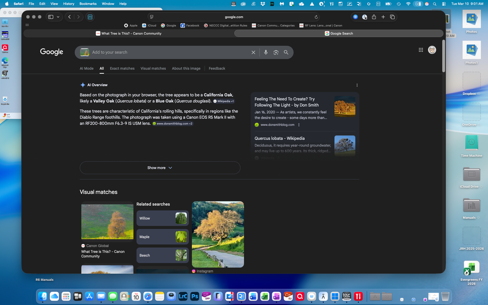Click the Safari Share icon
Screen dimensions: 488x305
coord(374,17)
